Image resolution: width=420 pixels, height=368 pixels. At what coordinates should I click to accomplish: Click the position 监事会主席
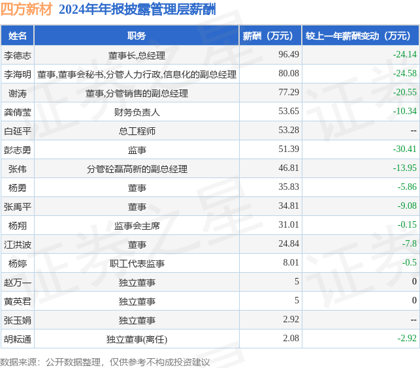tap(137, 226)
